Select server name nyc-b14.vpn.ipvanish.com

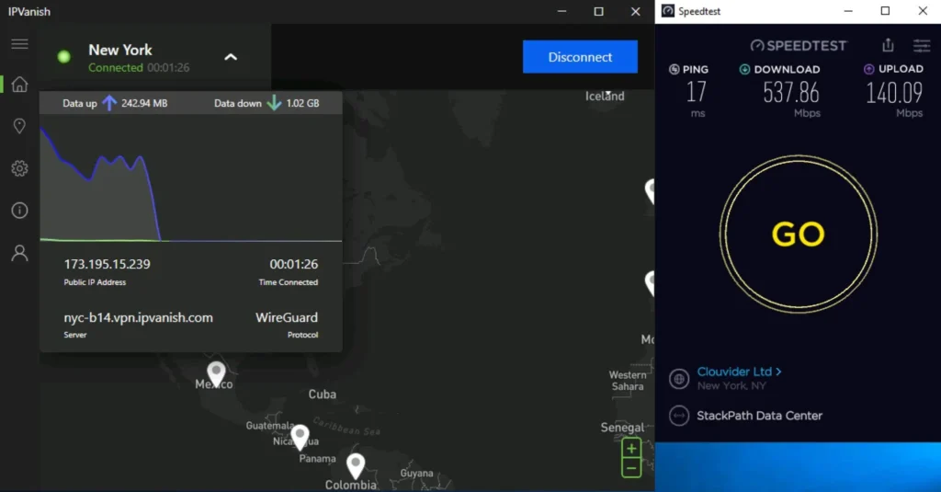point(138,317)
